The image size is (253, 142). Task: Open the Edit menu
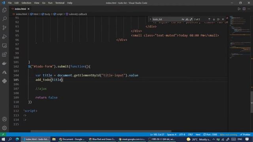(x=17, y=3)
